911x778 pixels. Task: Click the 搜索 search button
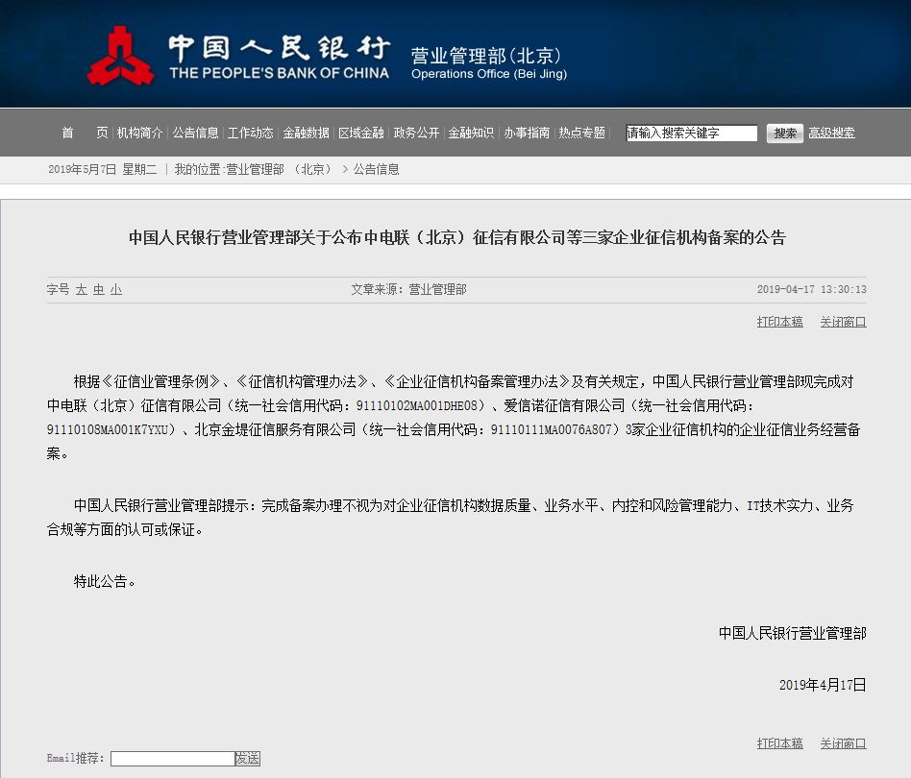[x=785, y=134]
